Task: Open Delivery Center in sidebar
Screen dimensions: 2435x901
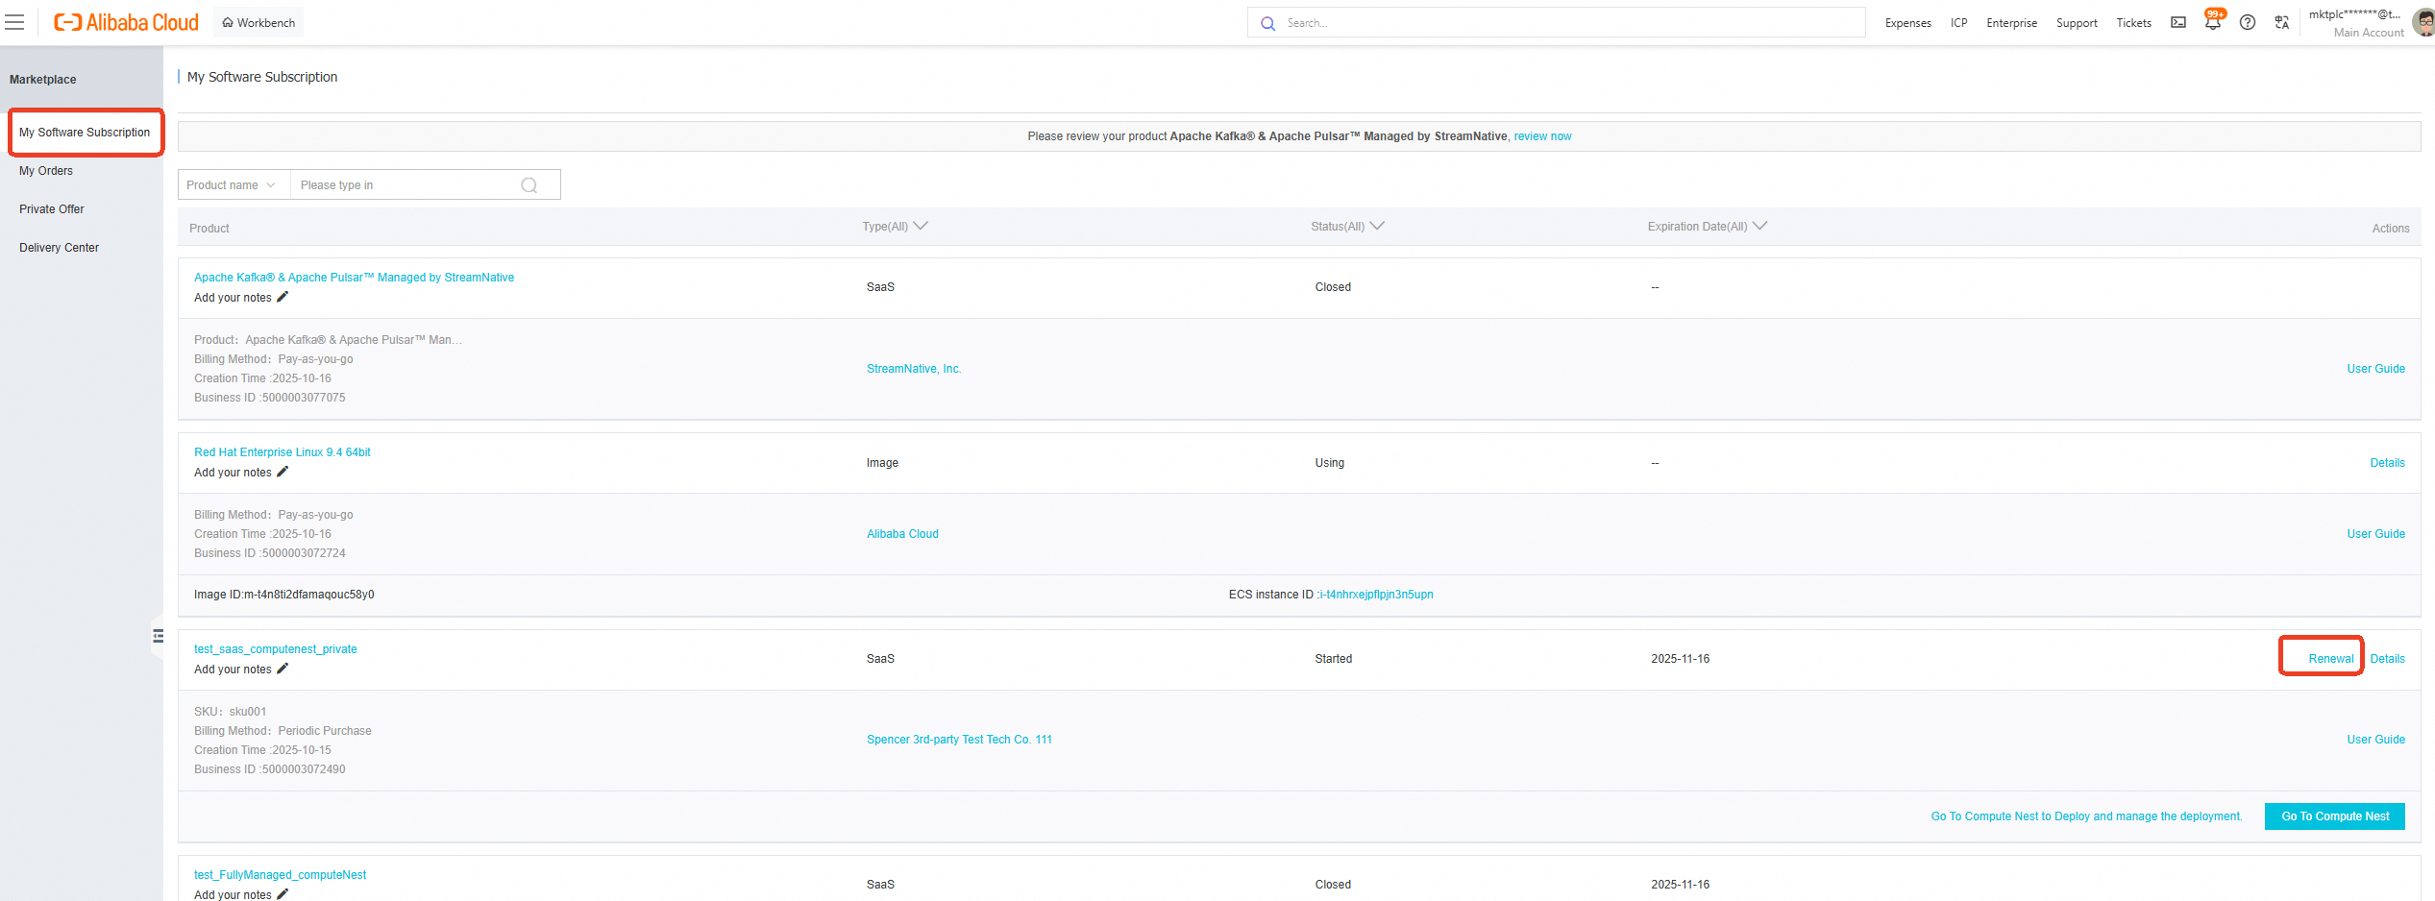Action: 60,248
